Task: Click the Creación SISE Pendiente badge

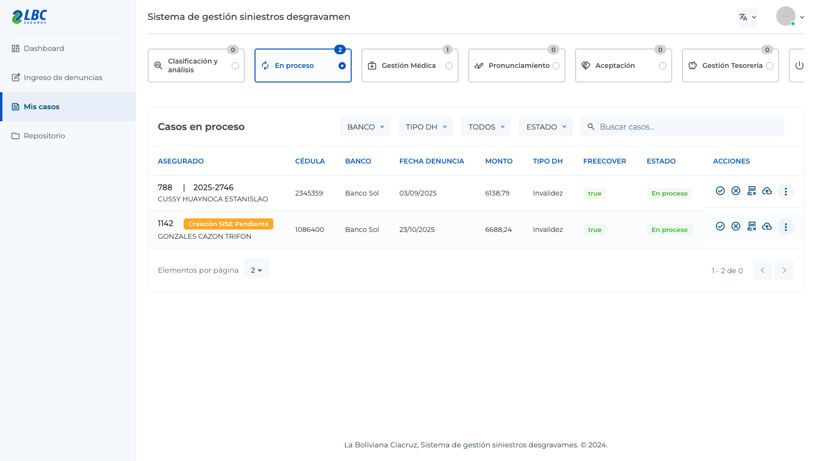Action: click(x=228, y=224)
